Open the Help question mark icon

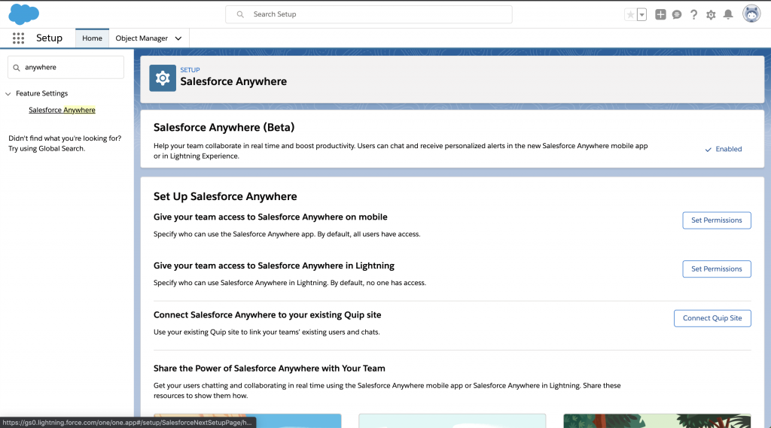(693, 15)
